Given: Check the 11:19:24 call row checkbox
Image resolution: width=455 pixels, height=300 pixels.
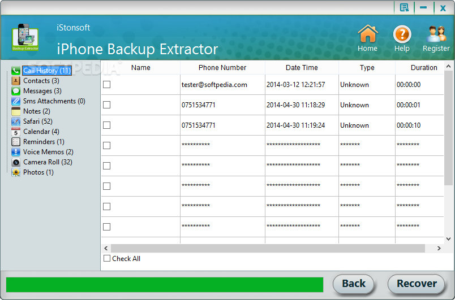Looking at the screenshot, I should 107,125.
